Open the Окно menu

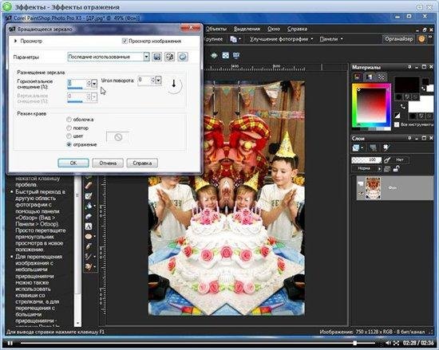point(274,29)
